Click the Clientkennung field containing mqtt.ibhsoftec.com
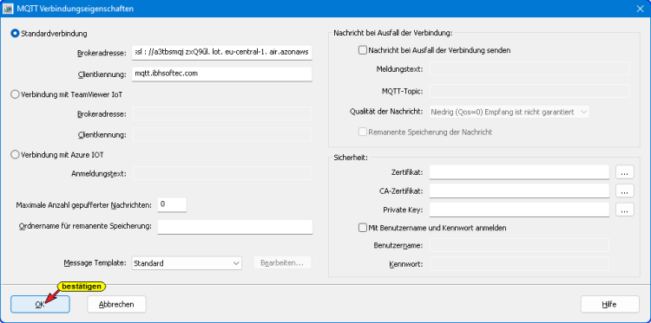Screen dimensions: 651x323 coord(222,74)
